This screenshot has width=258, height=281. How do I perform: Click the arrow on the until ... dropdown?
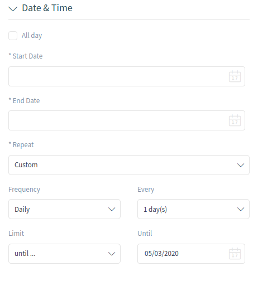point(112,254)
